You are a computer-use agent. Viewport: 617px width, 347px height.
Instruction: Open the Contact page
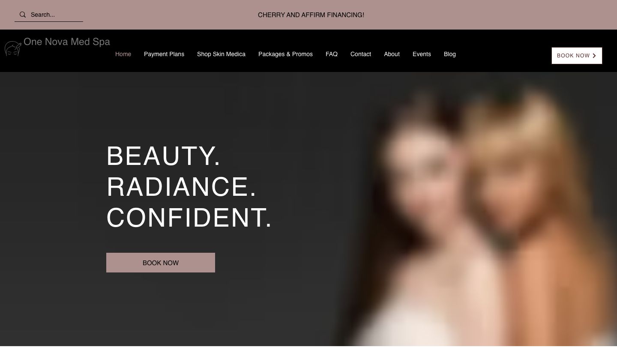[x=361, y=54]
